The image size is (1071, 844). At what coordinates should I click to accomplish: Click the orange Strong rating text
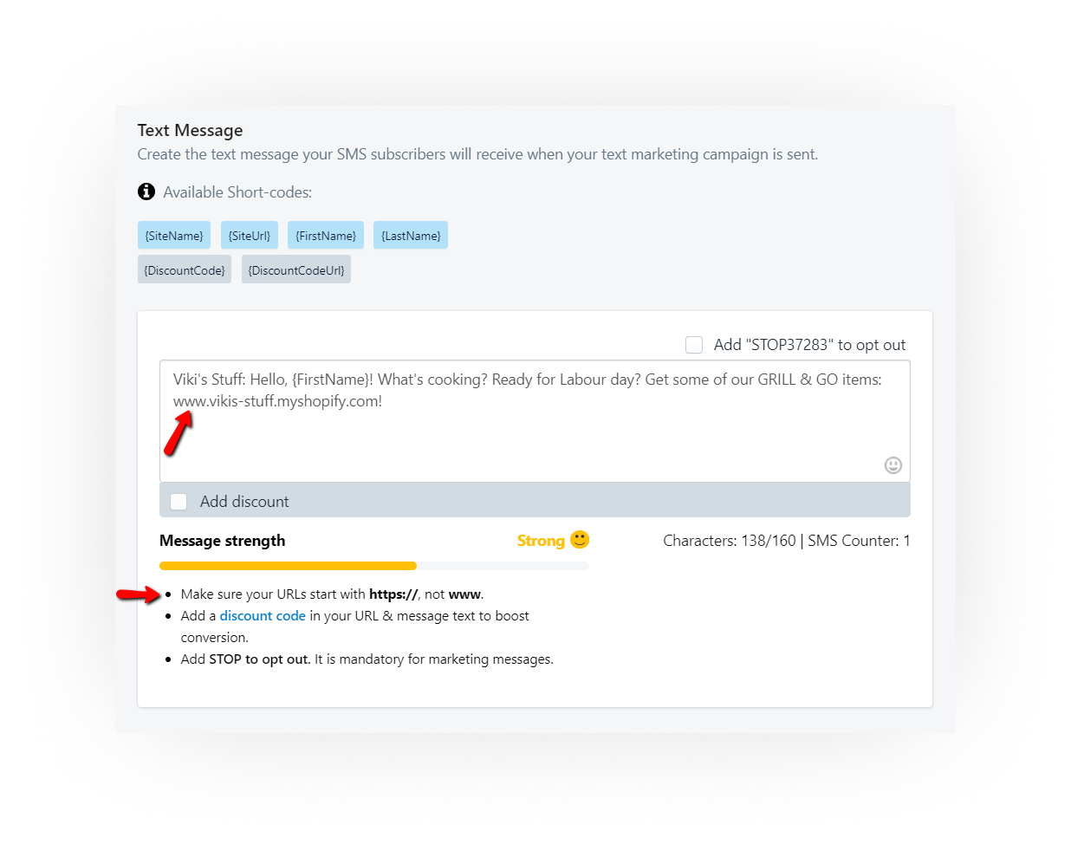[541, 541]
